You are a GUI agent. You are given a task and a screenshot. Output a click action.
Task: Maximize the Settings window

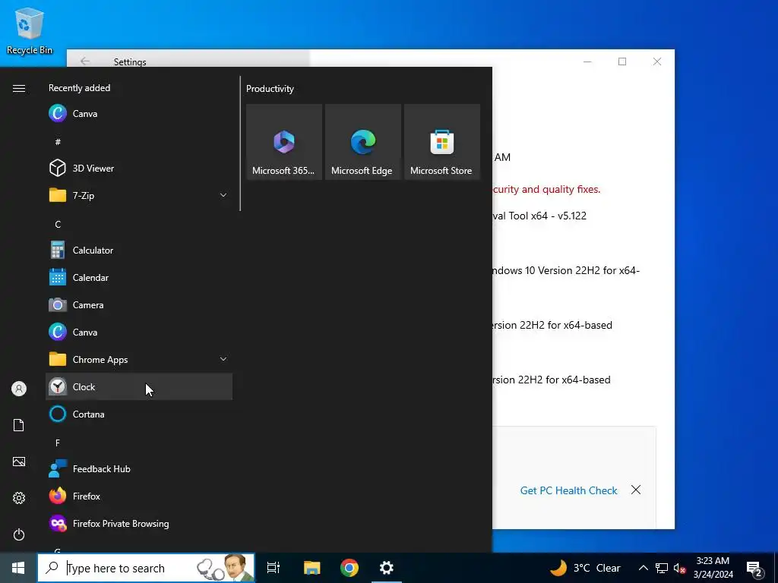click(x=622, y=61)
